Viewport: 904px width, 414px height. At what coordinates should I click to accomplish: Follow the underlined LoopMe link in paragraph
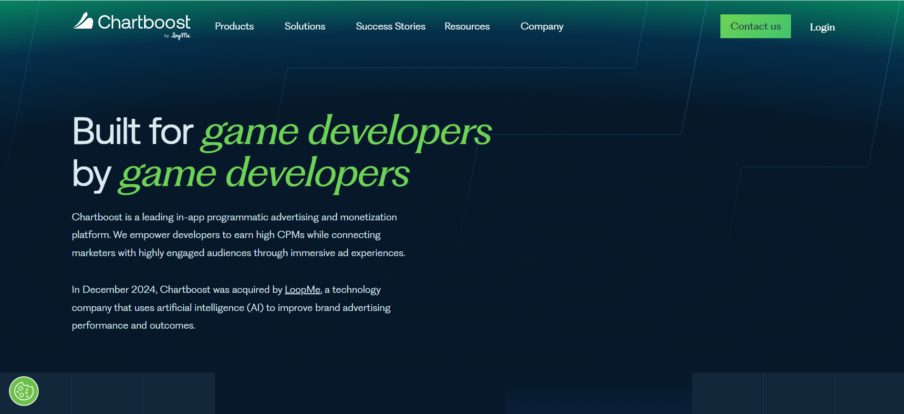pyautogui.click(x=302, y=290)
